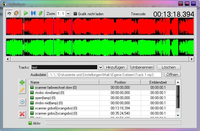Click the green Play button

coord(26,13)
